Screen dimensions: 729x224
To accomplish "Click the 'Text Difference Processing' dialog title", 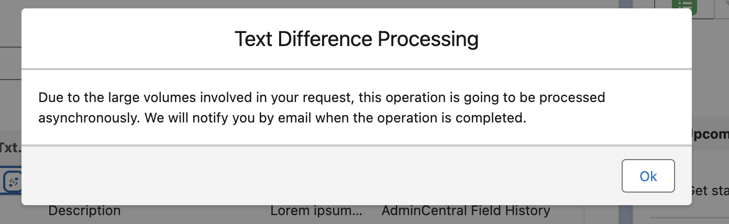I will coord(356,39).
